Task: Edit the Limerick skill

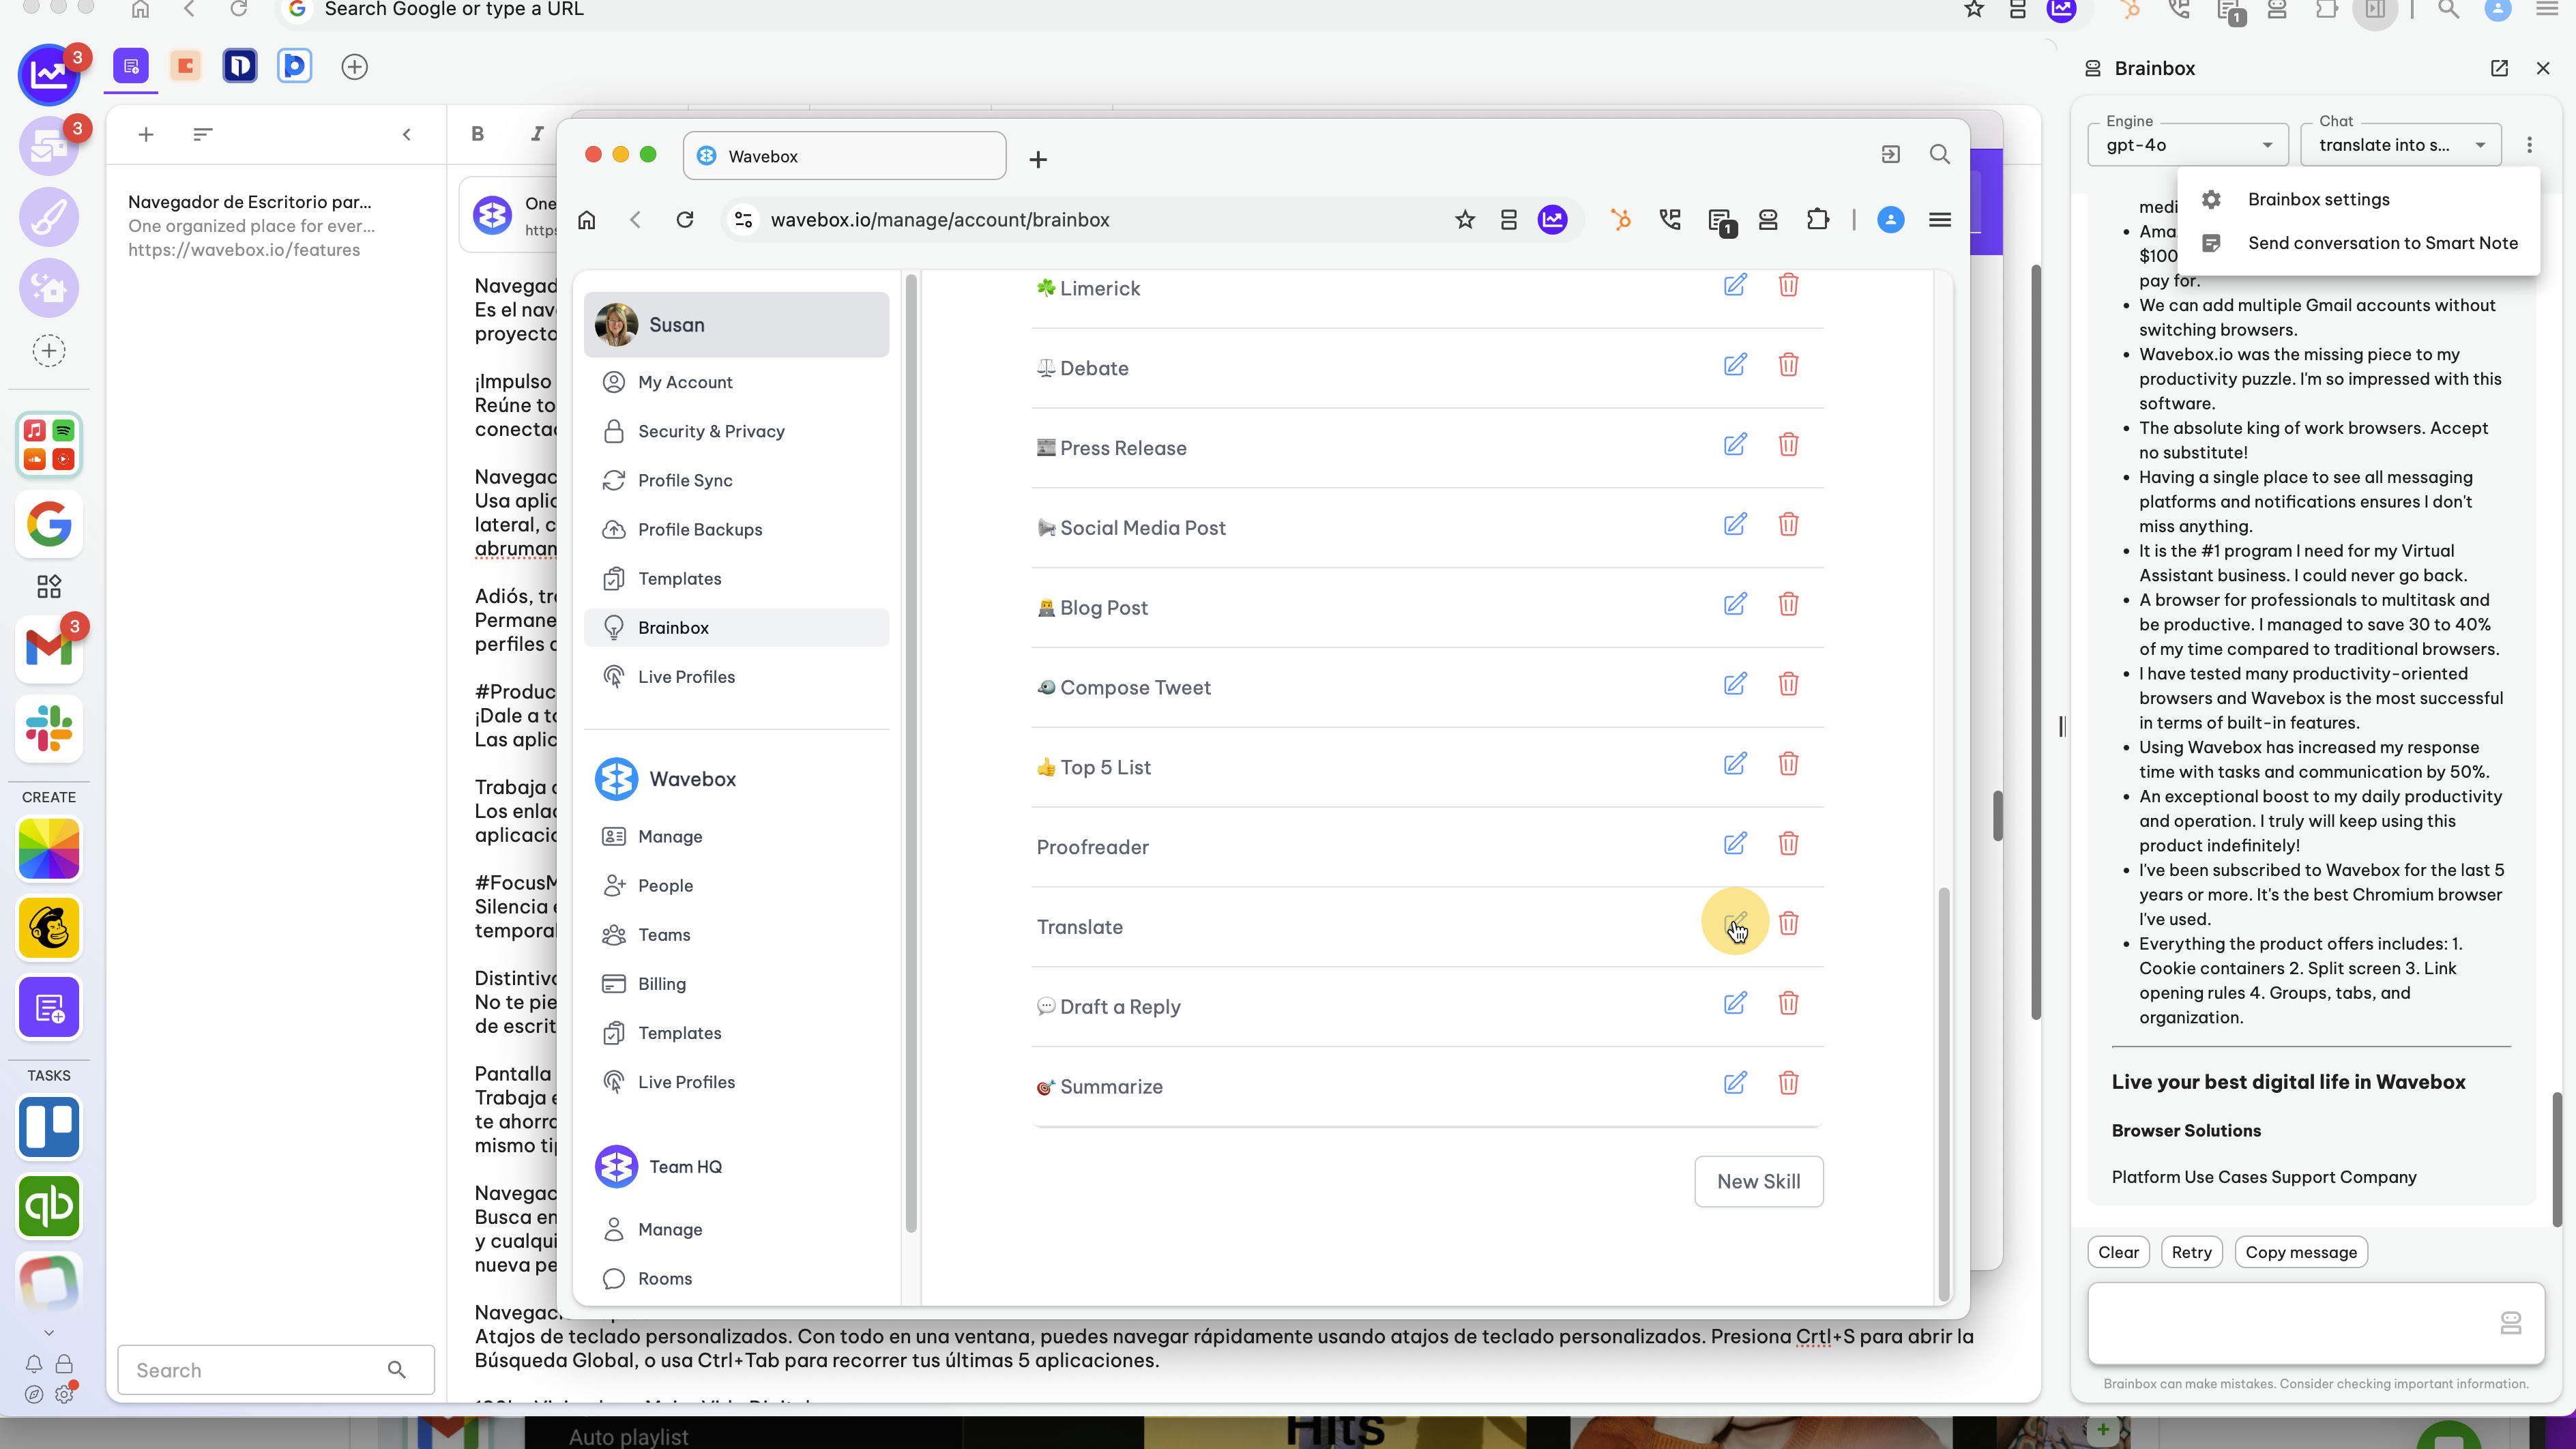Action: (1735, 285)
